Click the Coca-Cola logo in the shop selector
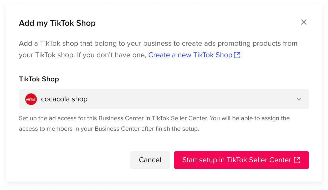The image size is (328, 190). tap(31, 99)
